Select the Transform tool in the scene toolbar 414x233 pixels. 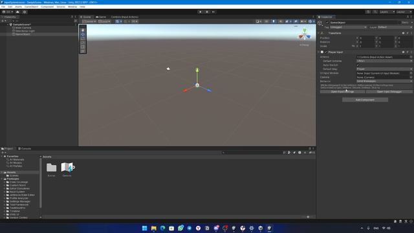pos(83,51)
